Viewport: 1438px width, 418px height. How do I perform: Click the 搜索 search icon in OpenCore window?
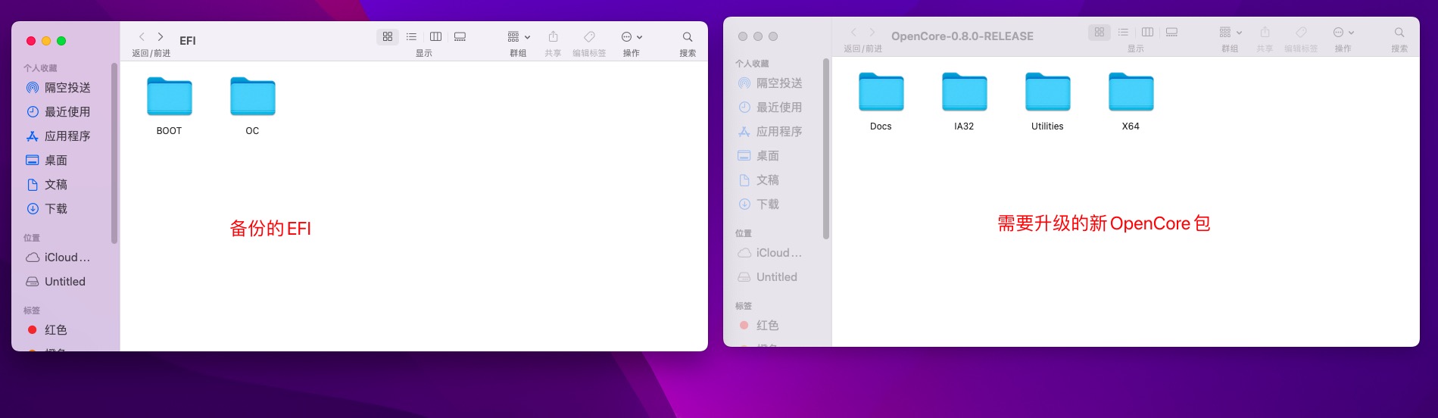click(x=1399, y=32)
